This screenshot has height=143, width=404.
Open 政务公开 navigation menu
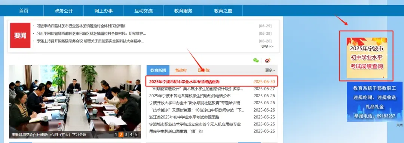pos(64,11)
